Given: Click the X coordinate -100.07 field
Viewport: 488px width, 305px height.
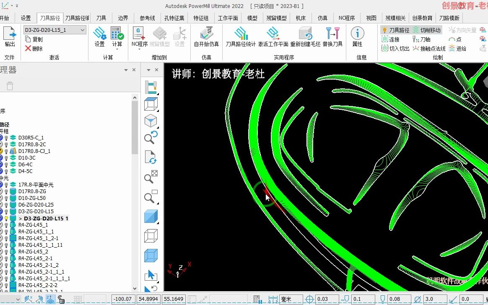Looking at the screenshot, I should pyautogui.click(x=124, y=299).
